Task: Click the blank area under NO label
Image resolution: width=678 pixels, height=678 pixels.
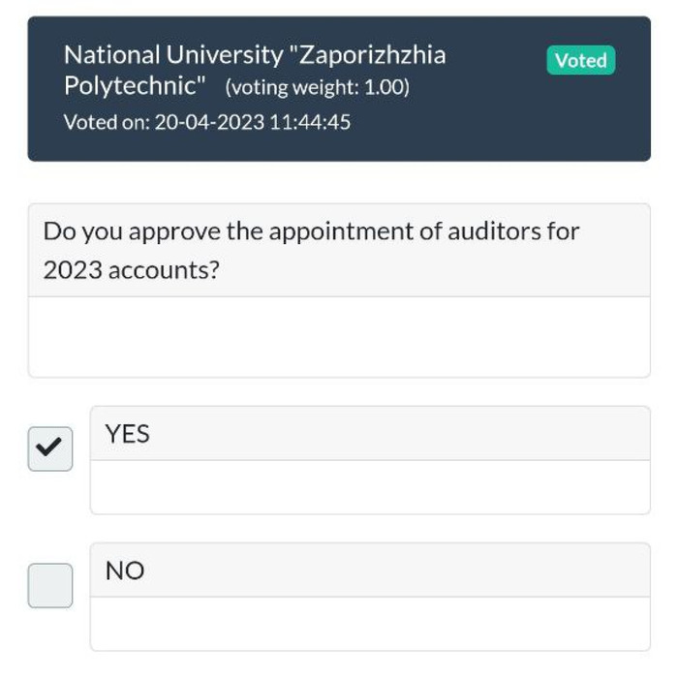Action: pyautogui.click(x=369, y=624)
